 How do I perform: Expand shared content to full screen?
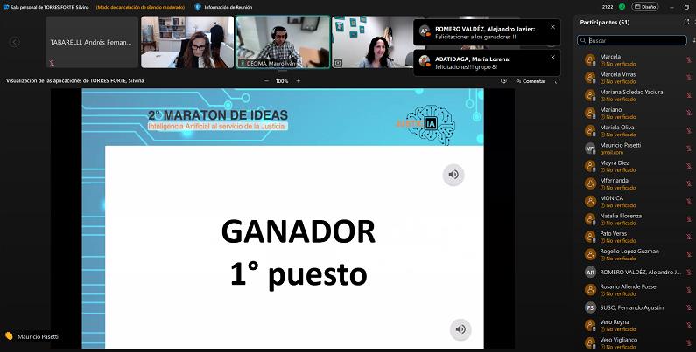(557, 81)
